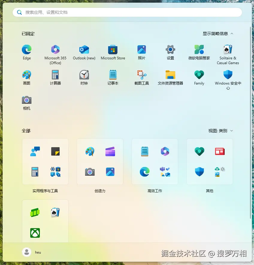Launch 截图工具 from pinned apps
Viewport: 254px width, 265px height.
tap(141, 77)
